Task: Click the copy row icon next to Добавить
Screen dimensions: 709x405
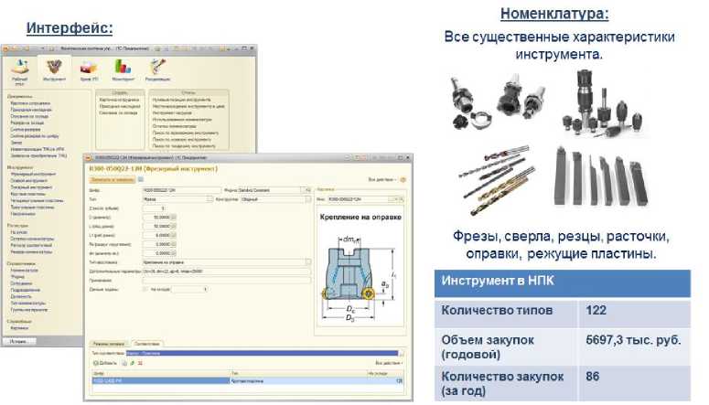Action: coord(124,363)
